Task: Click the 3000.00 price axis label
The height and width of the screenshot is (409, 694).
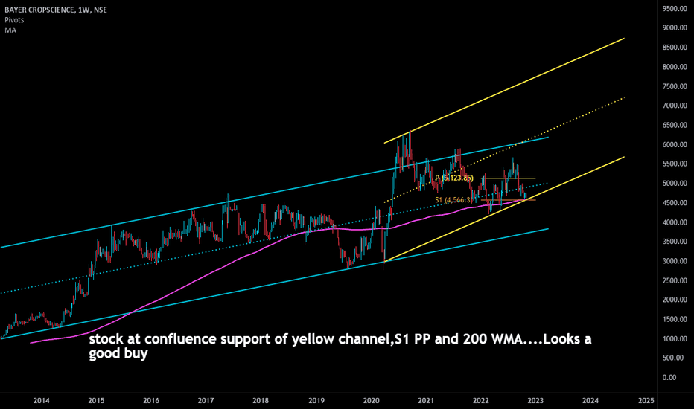Action: point(675,261)
